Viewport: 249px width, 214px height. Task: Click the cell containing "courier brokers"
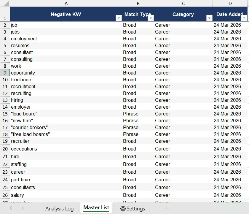pyautogui.click(x=66, y=128)
